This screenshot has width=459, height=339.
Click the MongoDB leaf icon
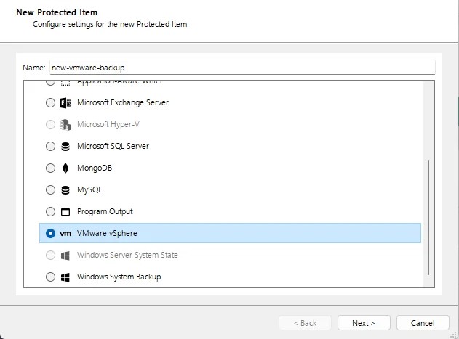(65, 168)
